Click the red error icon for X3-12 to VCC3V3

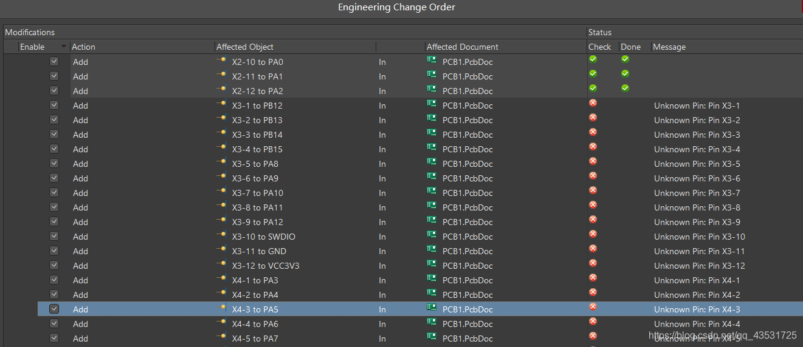[x=593, y=263]
